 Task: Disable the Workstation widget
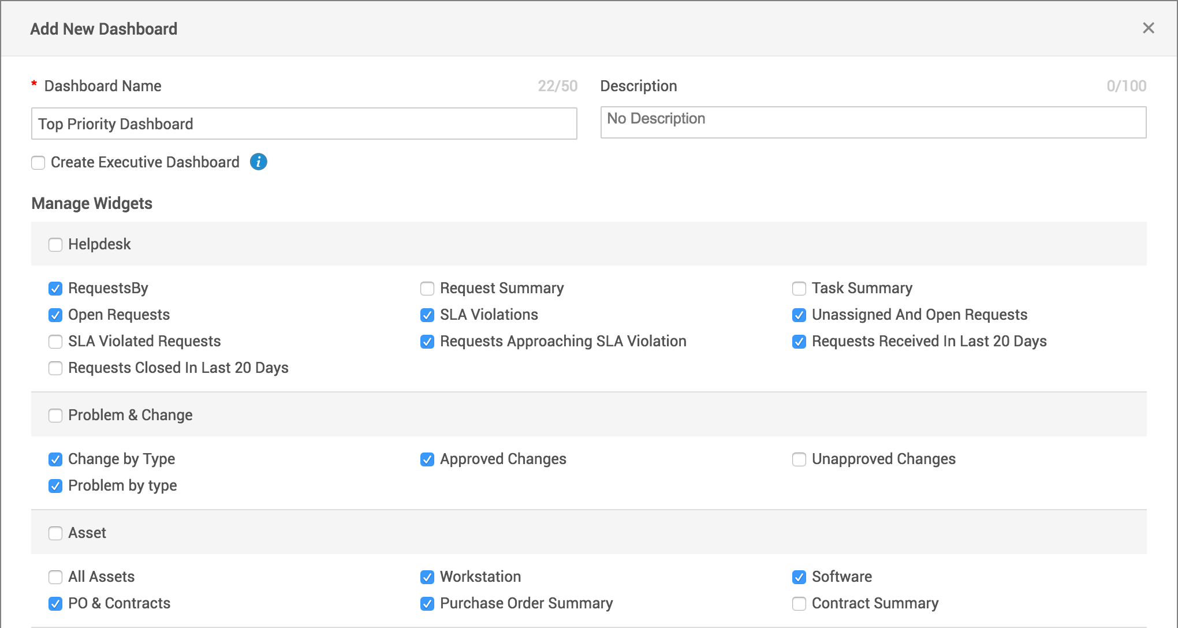point(427,577)
